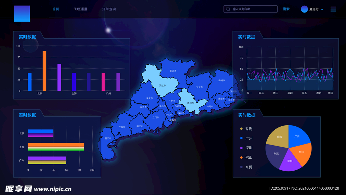Select 惠州市 on the map

point(191,103)
